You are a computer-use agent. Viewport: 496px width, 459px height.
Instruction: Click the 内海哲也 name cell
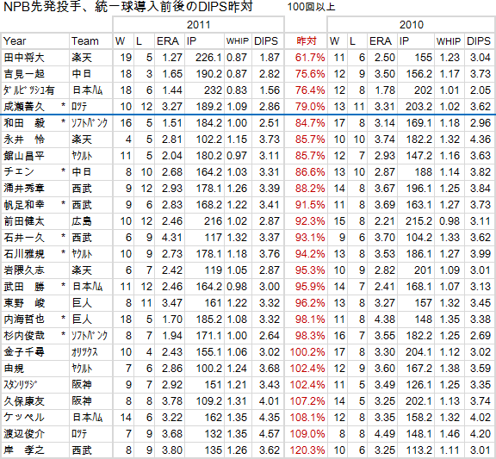[x=34, y=319]
